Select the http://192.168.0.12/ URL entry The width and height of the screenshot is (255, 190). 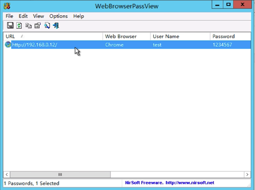(x=35, y=45)
